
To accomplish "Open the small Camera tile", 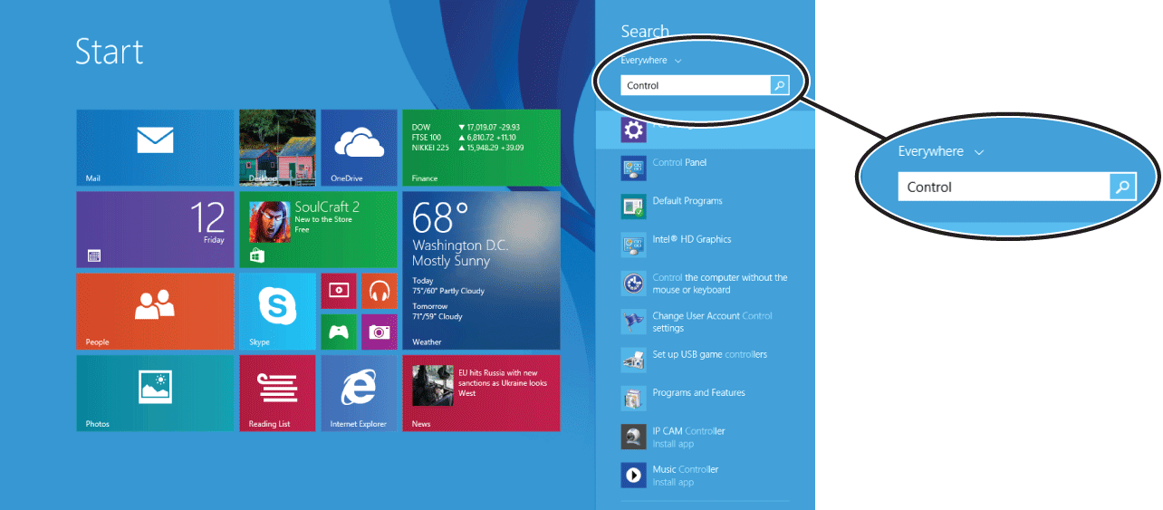I will (x=380, y=332).
